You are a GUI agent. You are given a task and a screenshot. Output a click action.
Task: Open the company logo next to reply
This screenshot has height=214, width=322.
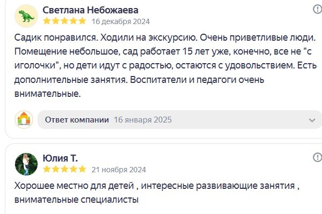tap(24, 120)
